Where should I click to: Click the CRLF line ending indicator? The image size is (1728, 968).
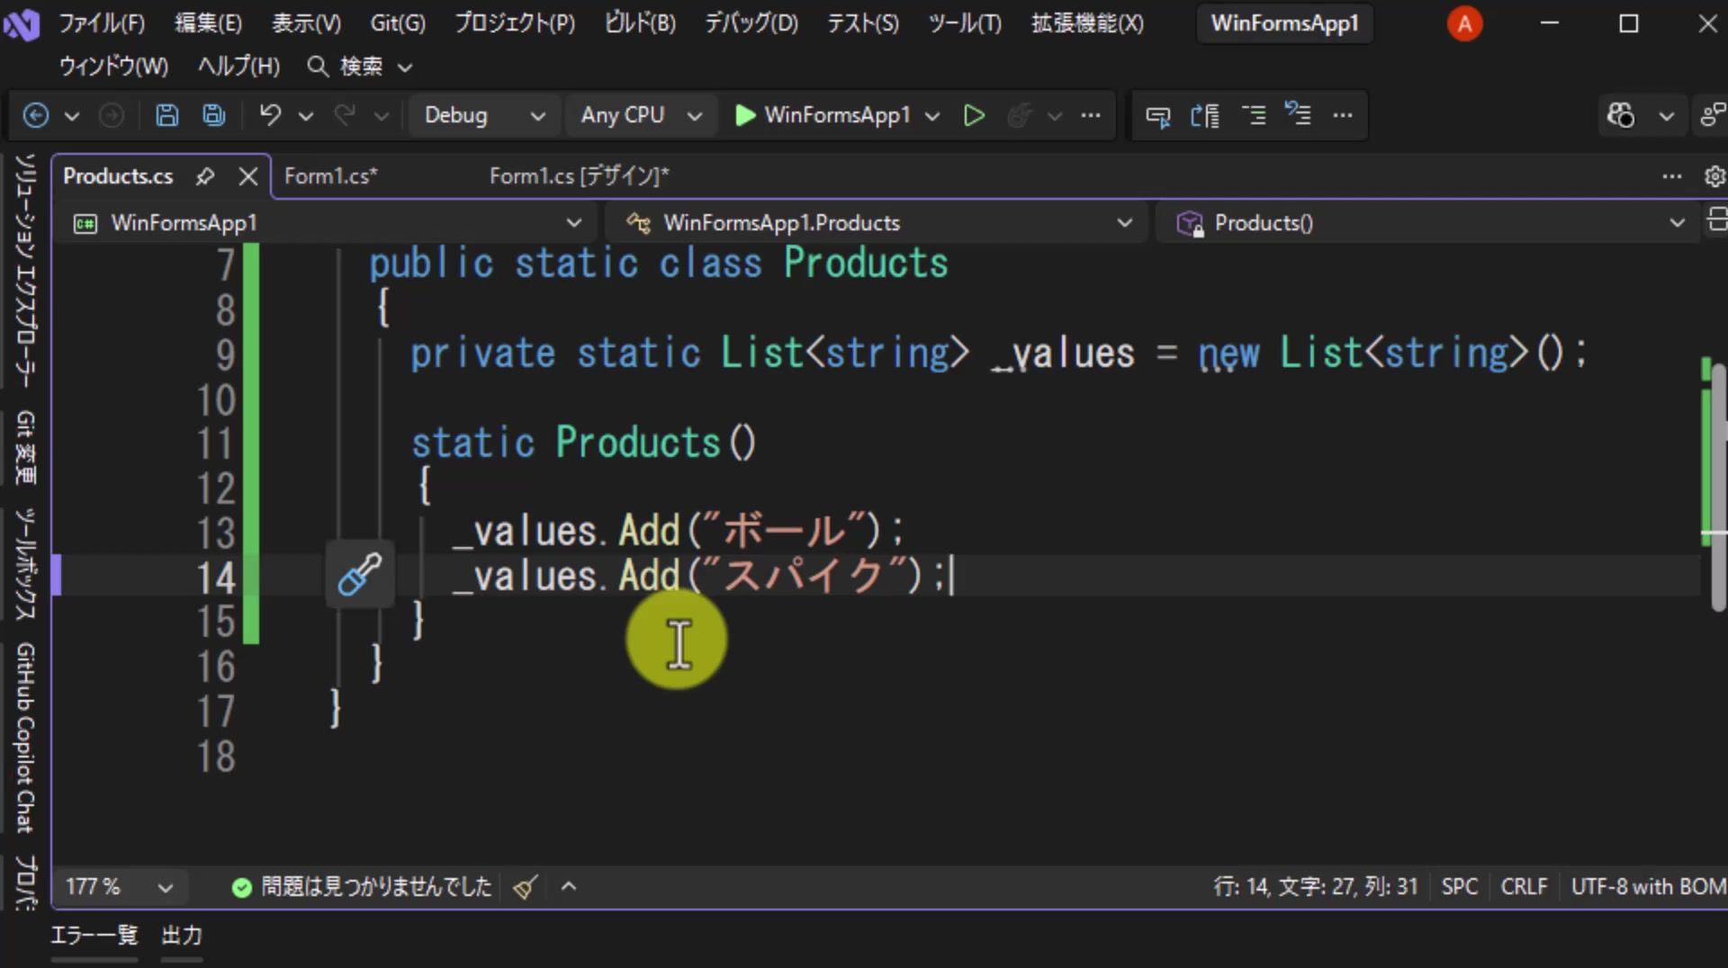(1524, 887)
